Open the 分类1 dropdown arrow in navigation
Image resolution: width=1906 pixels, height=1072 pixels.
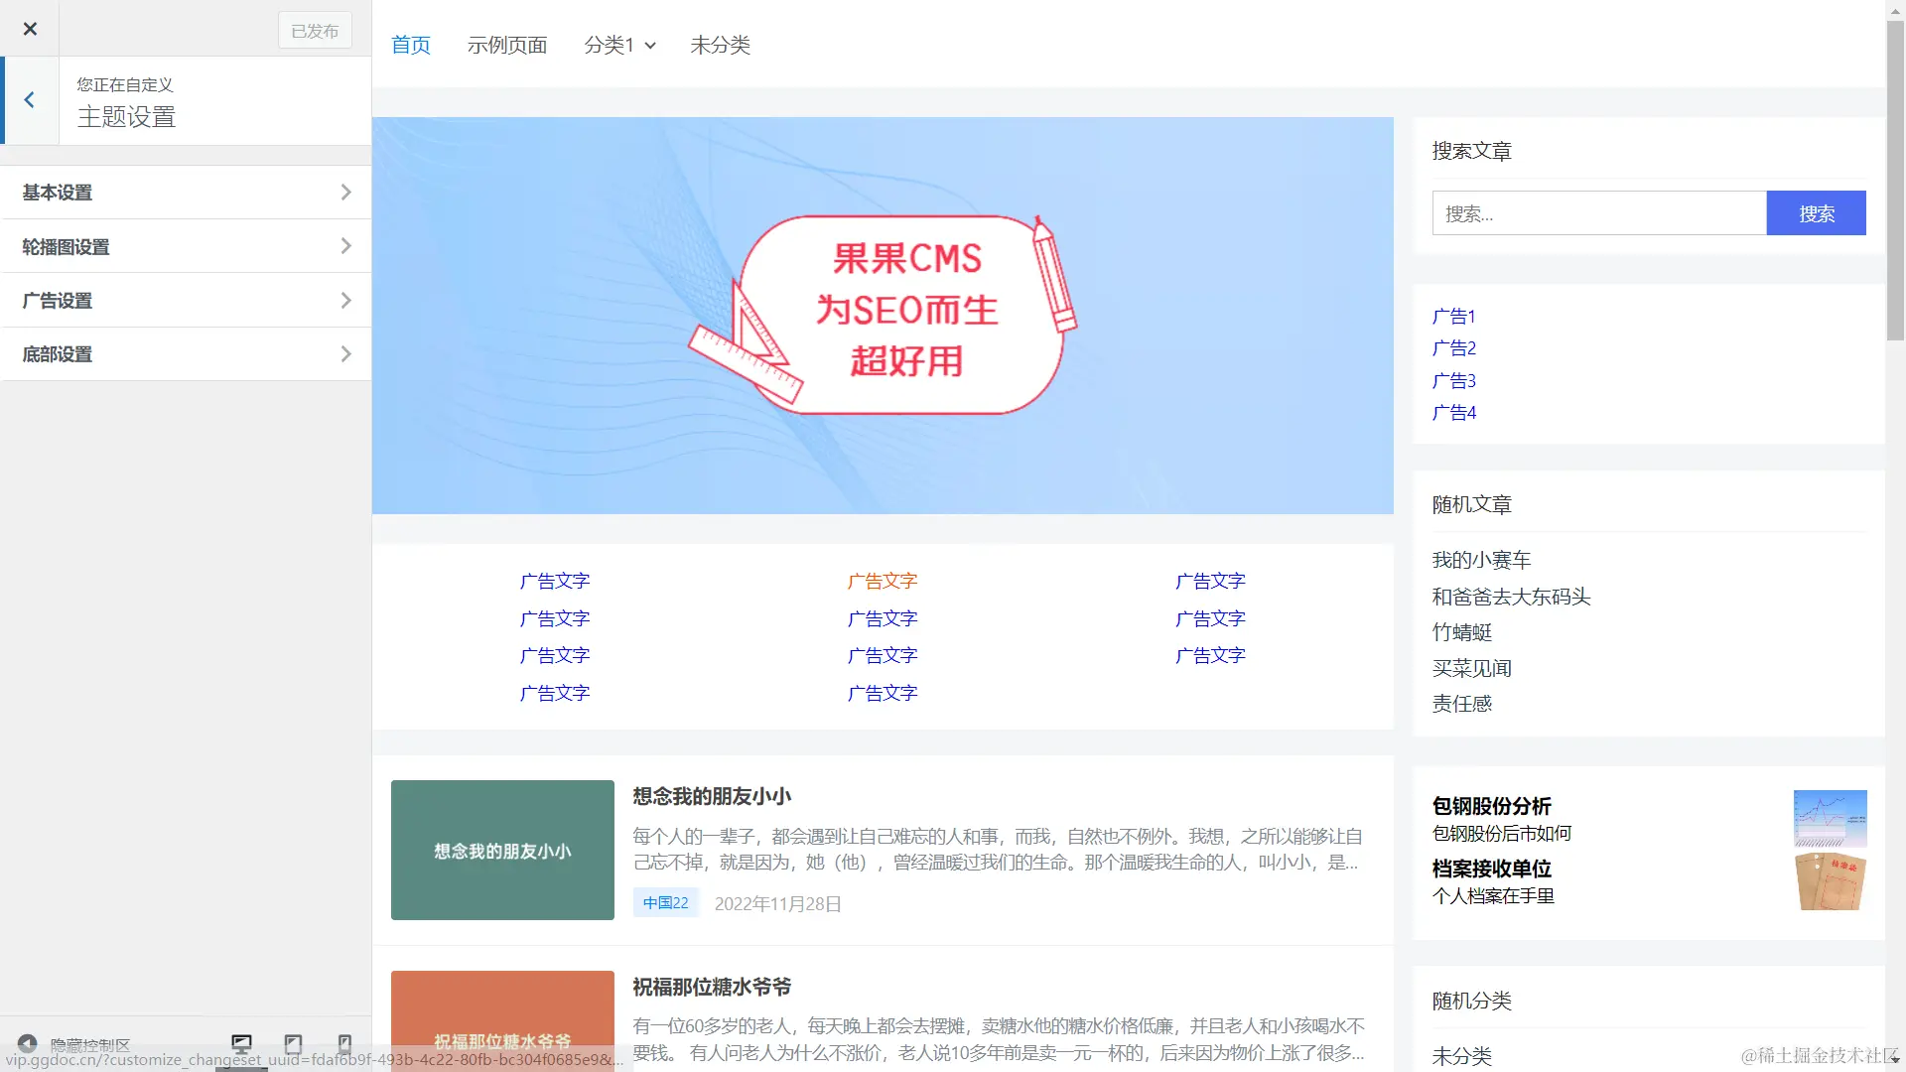click(650, 46)
